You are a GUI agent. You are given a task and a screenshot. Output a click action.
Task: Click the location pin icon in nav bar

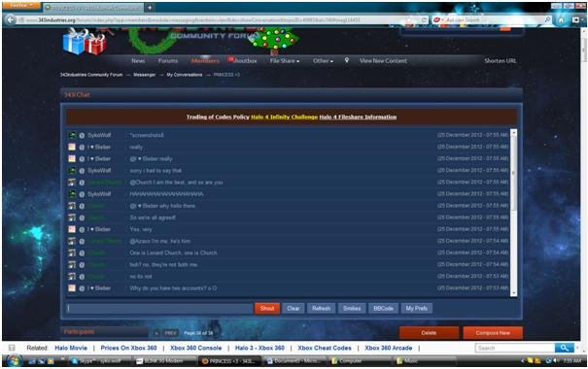(x=347, y=60)
